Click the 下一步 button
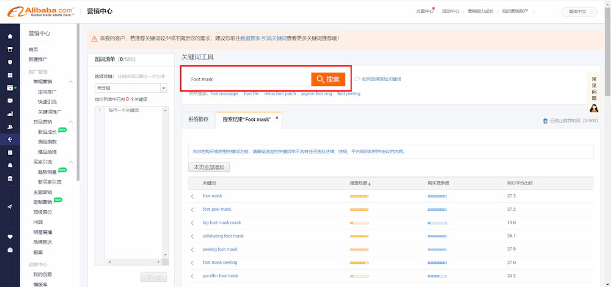 point(154,277)
